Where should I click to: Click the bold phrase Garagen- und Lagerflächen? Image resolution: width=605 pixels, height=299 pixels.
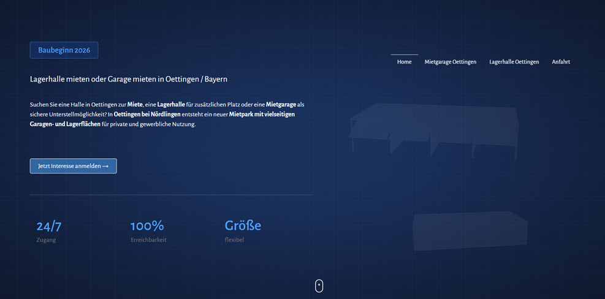tap(65, 124)
